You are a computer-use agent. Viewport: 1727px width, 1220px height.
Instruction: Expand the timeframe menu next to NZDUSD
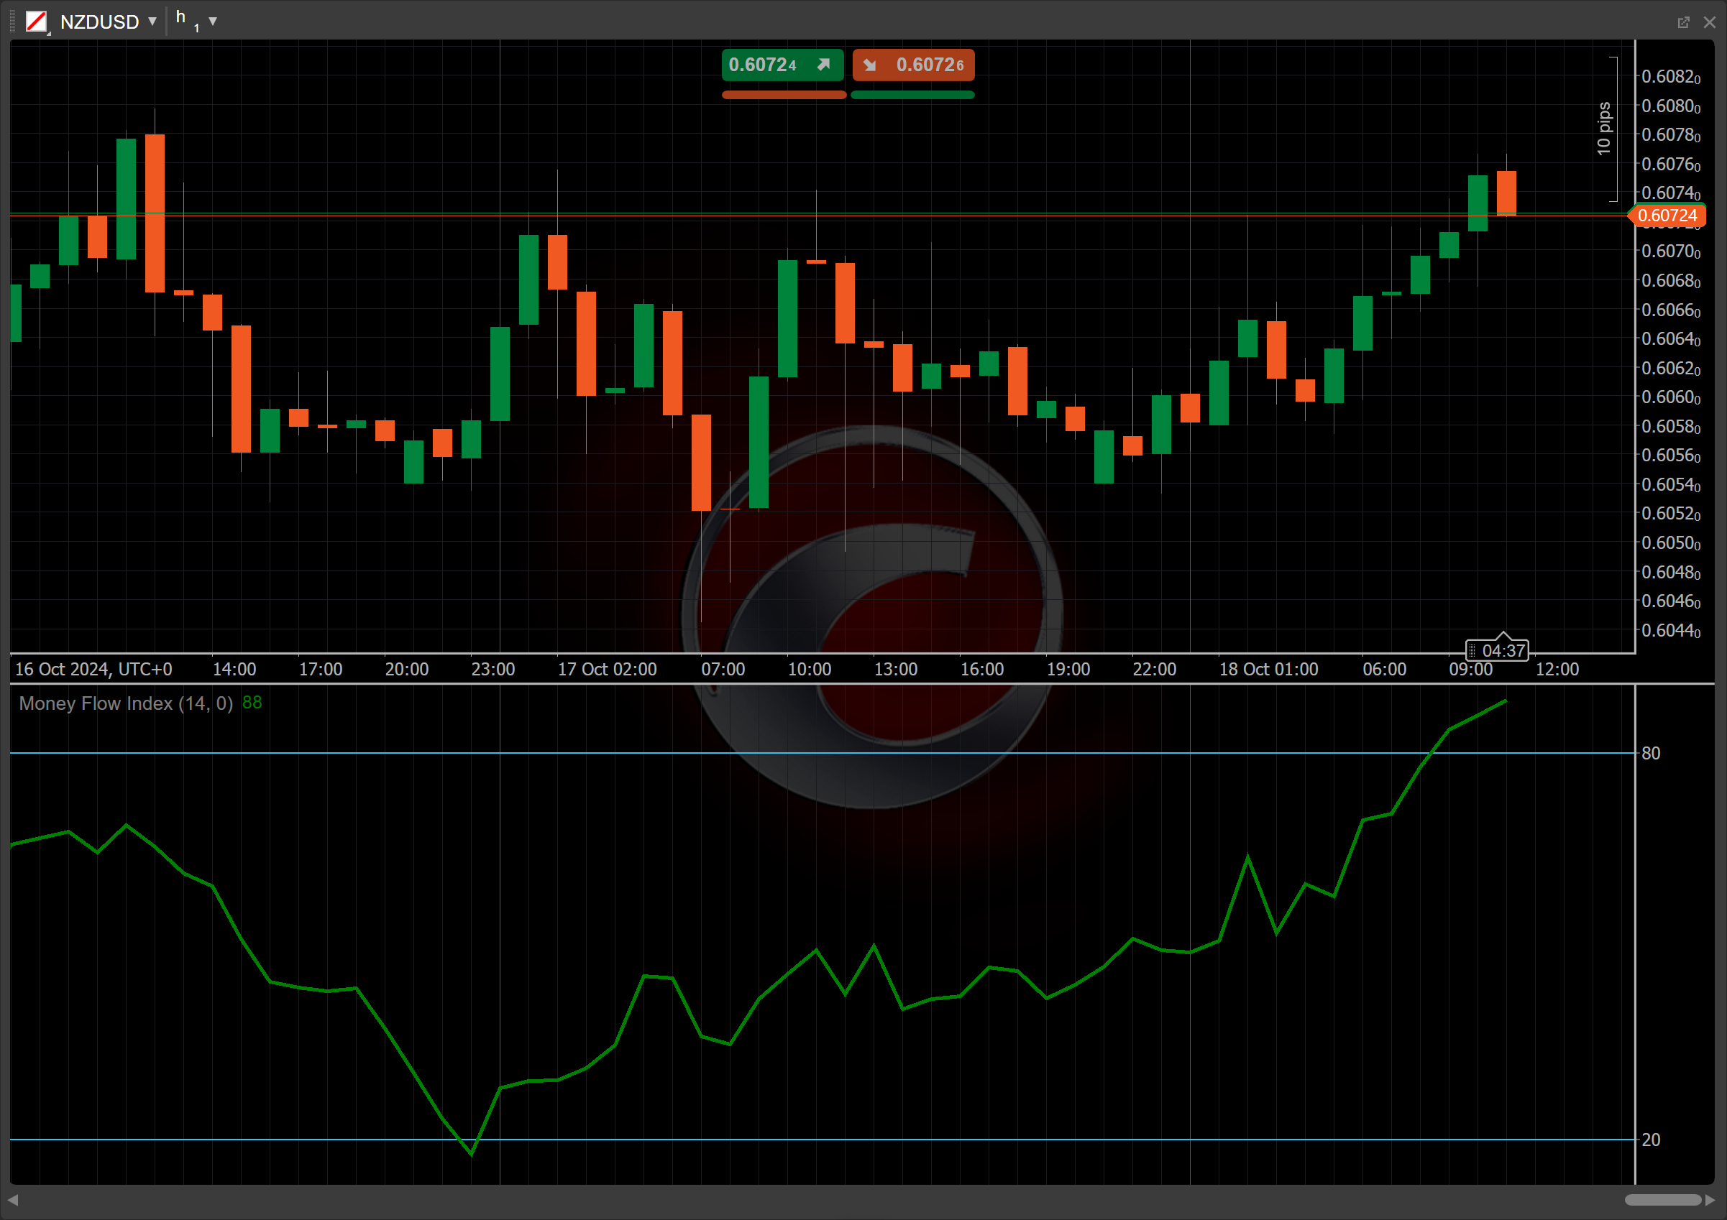pyautogui.click(x=214, y=21)
